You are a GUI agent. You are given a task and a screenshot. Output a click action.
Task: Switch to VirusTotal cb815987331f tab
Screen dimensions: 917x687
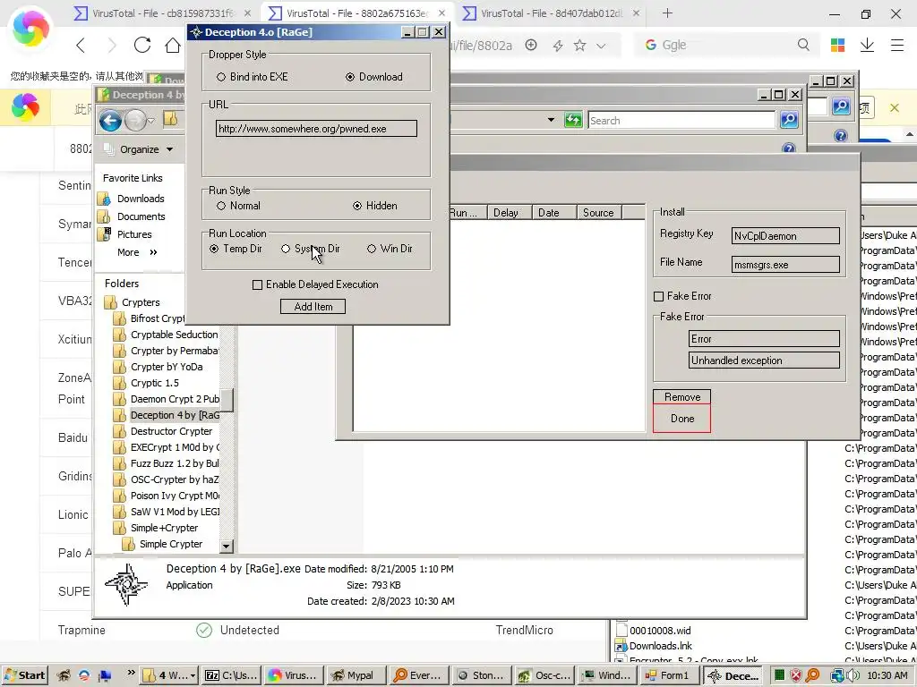tap(164, 13)
